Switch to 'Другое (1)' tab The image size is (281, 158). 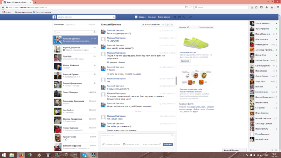[70, 25]
